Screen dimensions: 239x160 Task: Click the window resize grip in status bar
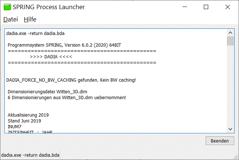[236, 157]
